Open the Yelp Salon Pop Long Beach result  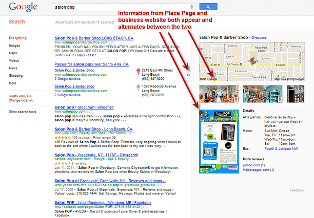pos(93,129)
